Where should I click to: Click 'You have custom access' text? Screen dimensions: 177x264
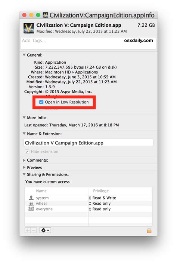pos(47,182)
